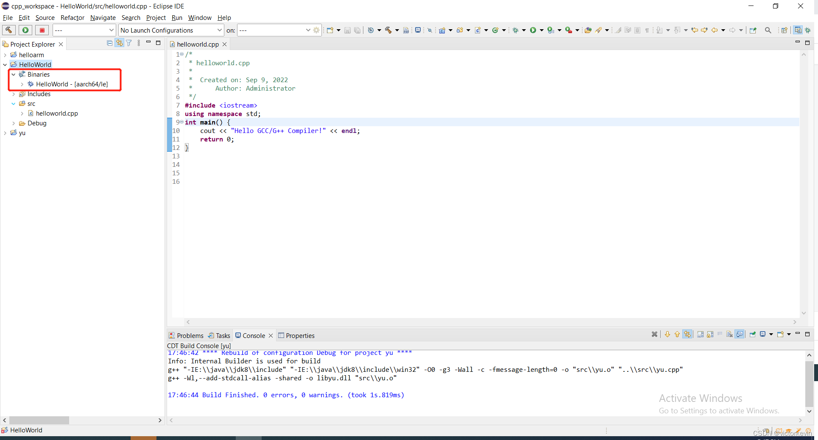Switch to the Problems tab
This screenshot has height=440, width=818.
pyautogui.click(x=190, y=335)
